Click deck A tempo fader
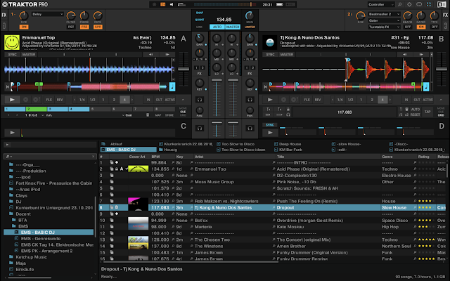450x281 pixels. (x=184, y=69)
